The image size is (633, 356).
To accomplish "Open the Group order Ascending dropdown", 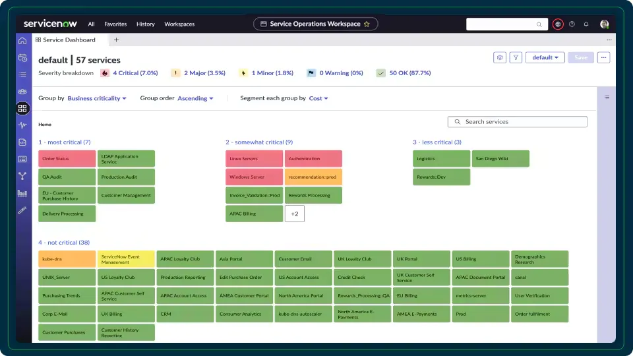I will [195, 98].
